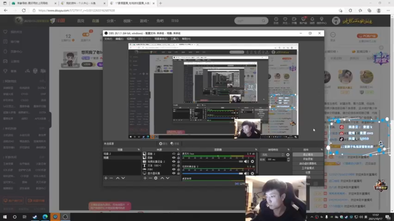Open OBS View menu (视图)
394x221 pixels.
[x=131, y=39]
